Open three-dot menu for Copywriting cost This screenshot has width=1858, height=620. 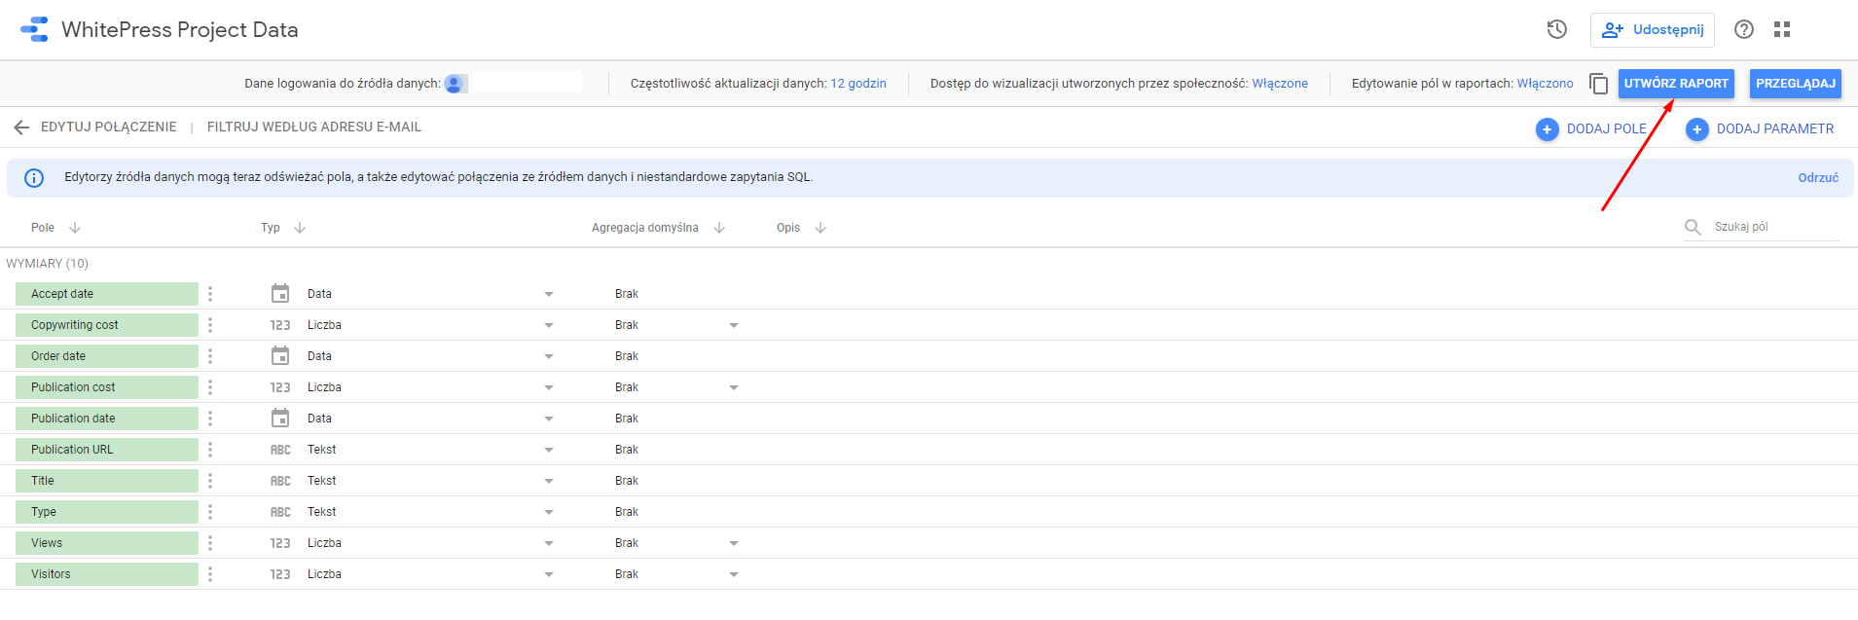210,325
